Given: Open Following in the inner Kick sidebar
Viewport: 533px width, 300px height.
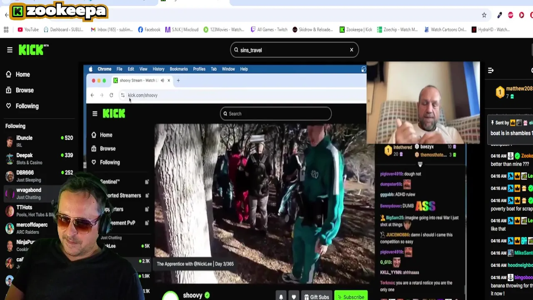Looking at the screenshot, I should (x=106, y=162).
